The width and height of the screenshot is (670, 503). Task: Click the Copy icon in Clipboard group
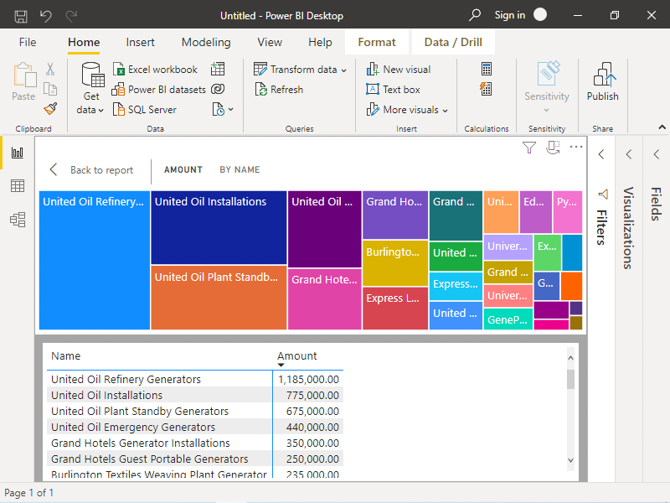click(50, 89)
